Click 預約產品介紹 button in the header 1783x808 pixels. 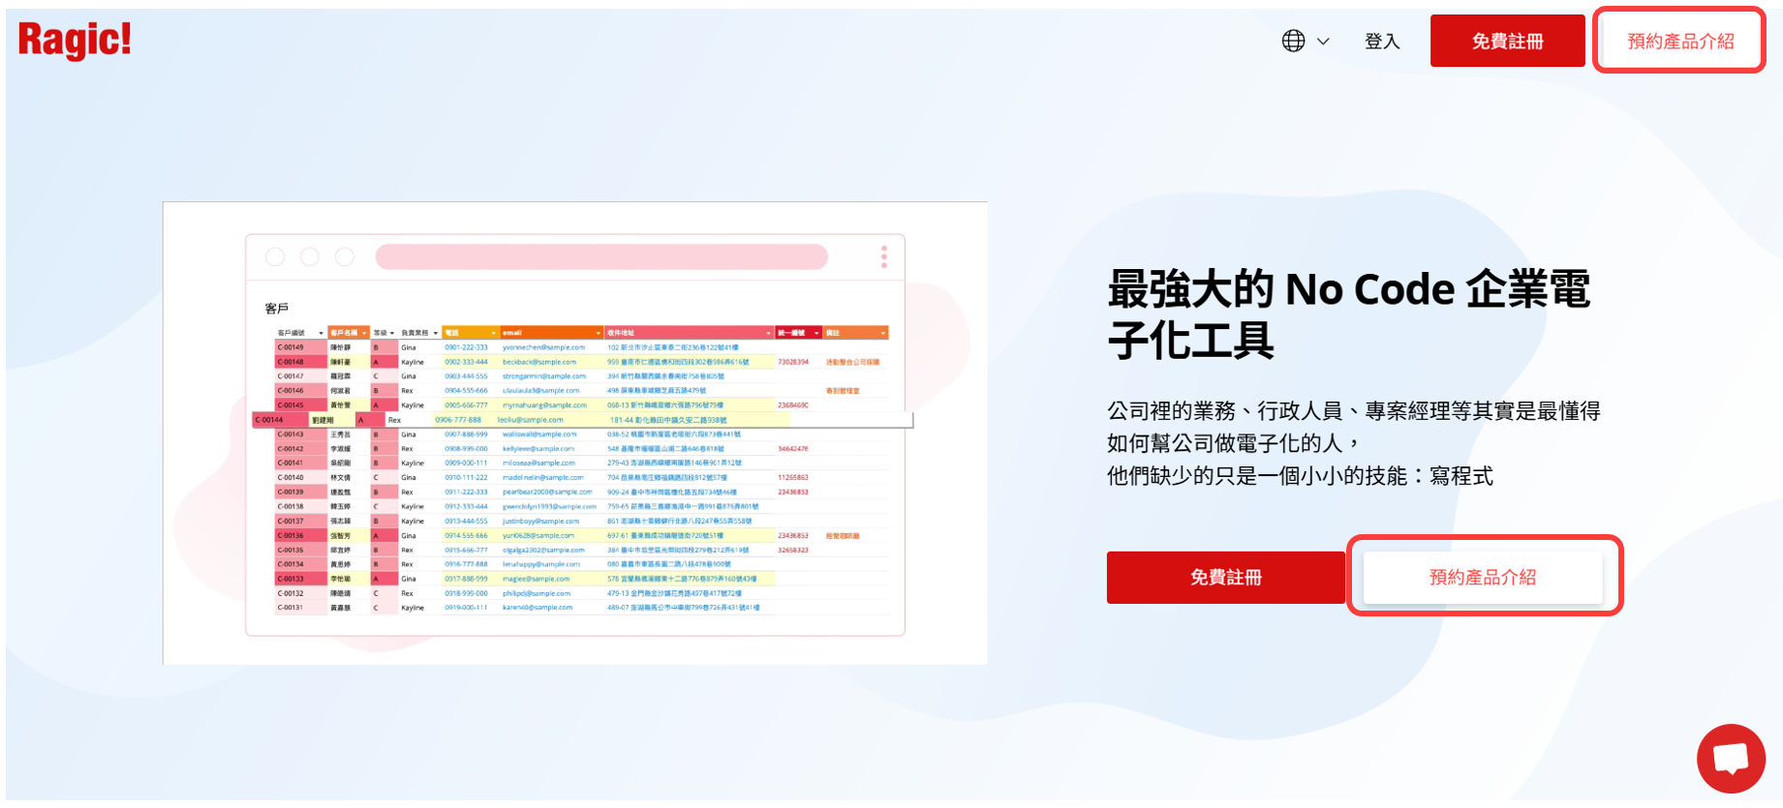(1680, 42)
